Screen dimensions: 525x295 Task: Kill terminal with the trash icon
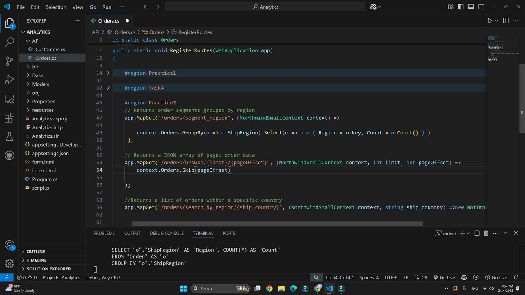[486, 233]
